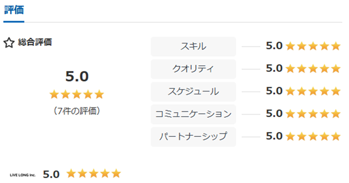Screen dimensions: 349x183
Task: Click the star rating for クオリティ
Action: [x=313, y=69]
